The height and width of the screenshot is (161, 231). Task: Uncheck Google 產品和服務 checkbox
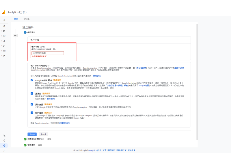point(32,80)
